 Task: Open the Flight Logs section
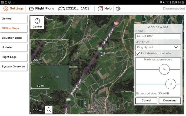14,57
